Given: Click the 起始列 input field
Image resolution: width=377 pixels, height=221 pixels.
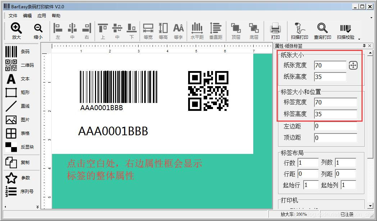Looking at the screenshot, I should (349, 185).
